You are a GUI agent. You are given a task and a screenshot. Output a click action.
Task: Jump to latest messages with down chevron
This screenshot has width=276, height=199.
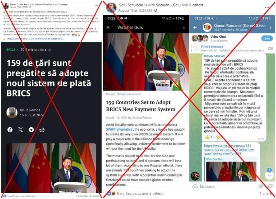(x=269, y=175)
